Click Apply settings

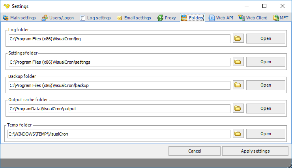coord(255,151)
